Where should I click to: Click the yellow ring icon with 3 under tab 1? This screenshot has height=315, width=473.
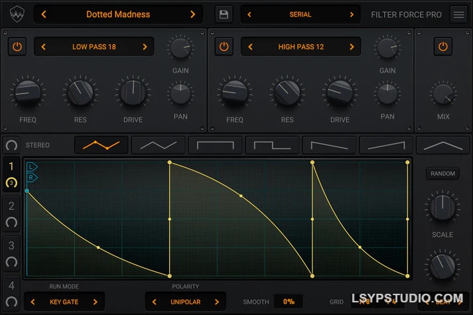11,182
